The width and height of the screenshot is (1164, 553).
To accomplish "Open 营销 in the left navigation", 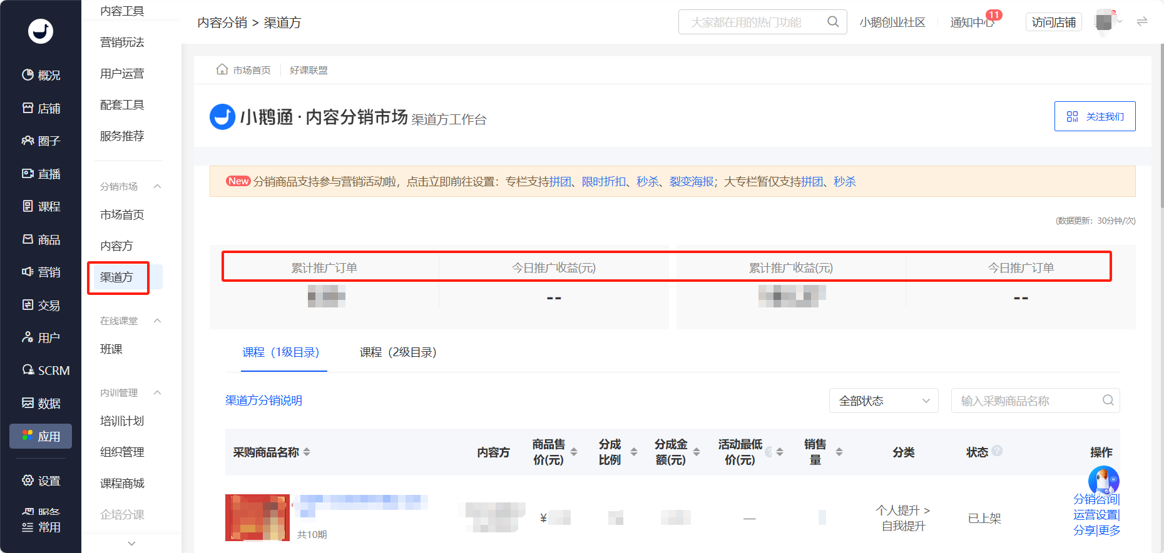I will click(x=41, y=272).
